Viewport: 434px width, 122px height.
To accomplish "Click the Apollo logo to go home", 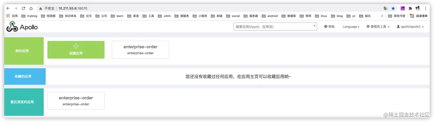I will pyautogui.click(x=22, y=27).
